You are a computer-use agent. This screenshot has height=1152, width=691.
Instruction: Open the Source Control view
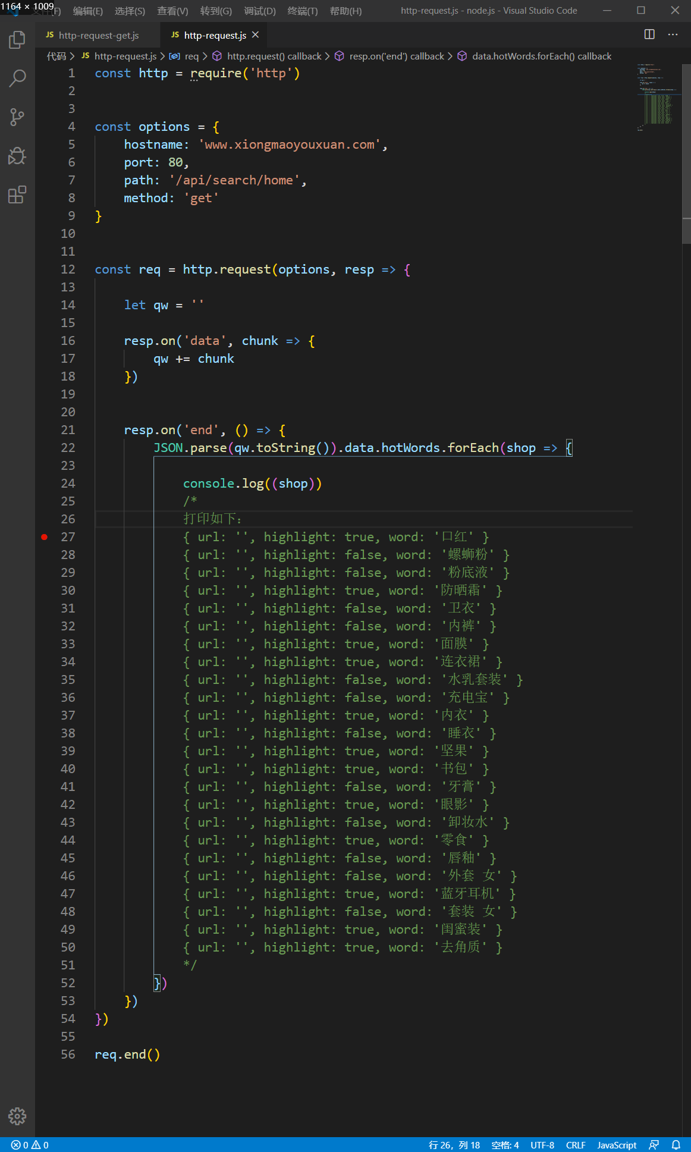(x=17, y=117)
